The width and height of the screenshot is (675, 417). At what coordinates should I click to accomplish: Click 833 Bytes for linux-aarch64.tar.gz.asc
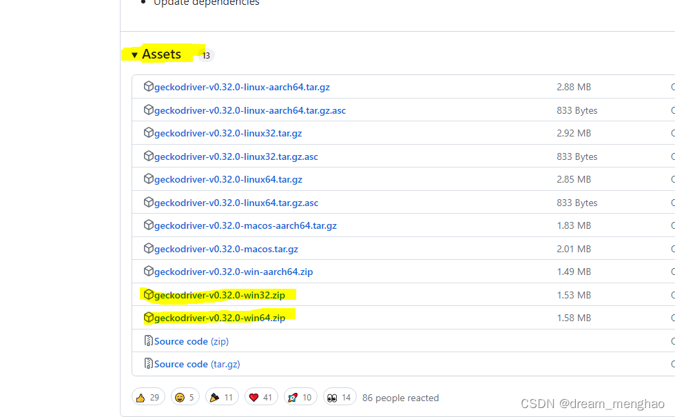tap(577, 111)
